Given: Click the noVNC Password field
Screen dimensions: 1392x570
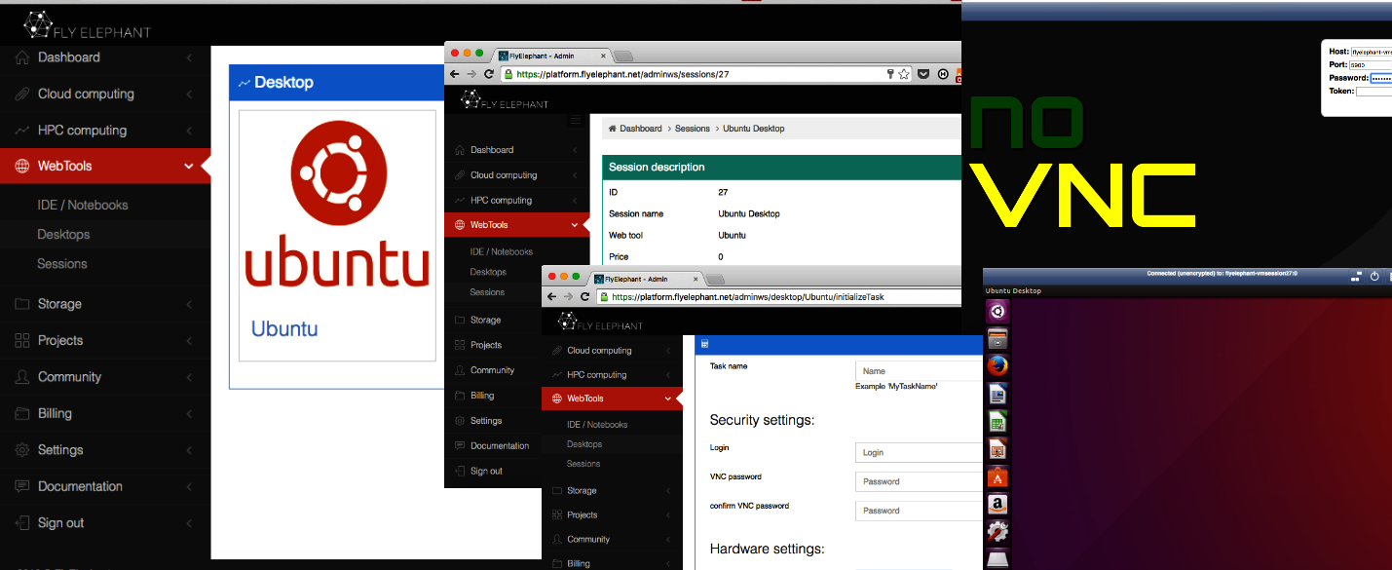Looking at the screenshot, I should (1380, 78).
